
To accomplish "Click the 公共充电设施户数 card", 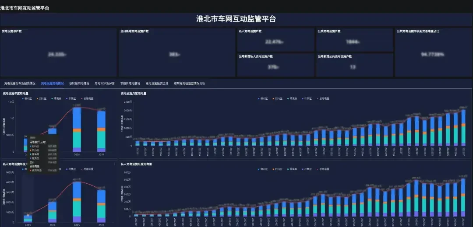I will [354, 40].
